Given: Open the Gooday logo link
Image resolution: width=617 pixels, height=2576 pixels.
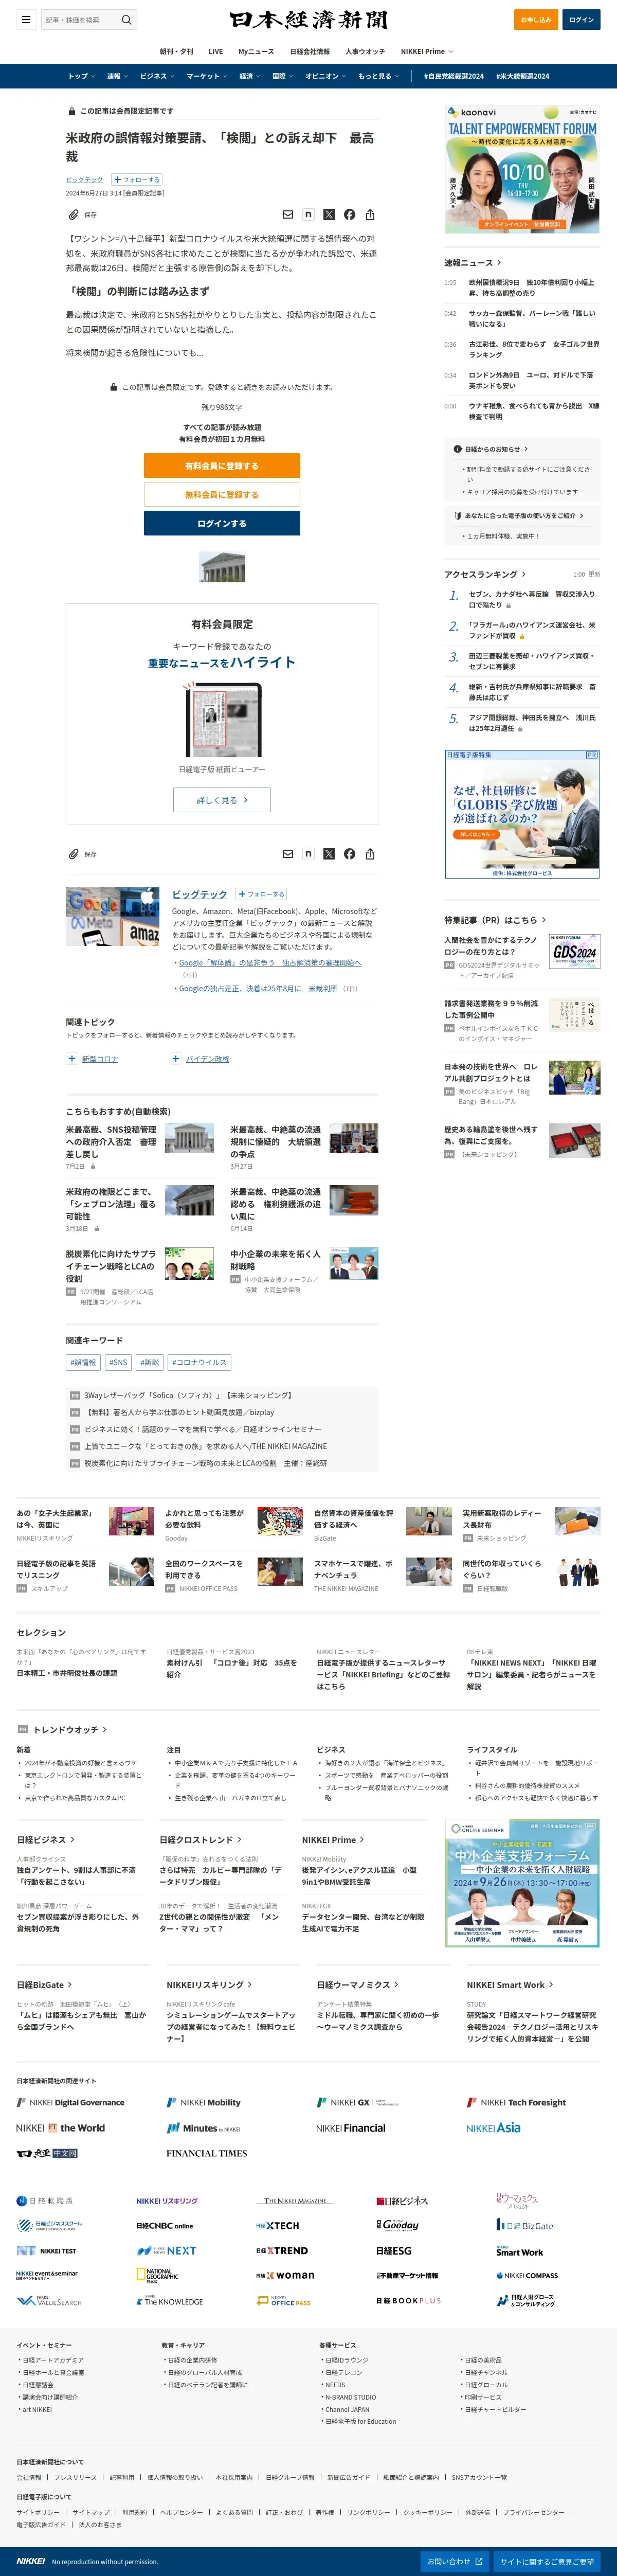Looking at the screenshot, I should pos(397,2225).
